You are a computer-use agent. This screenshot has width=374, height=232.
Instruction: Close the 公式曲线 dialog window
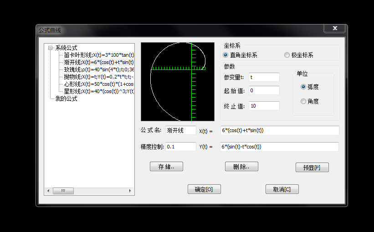click(x=335, y=29)
